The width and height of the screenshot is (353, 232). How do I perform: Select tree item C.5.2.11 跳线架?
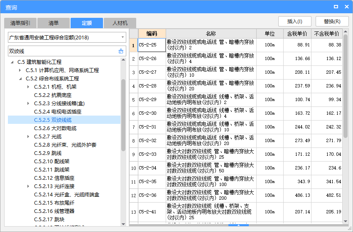click(x=52, y=169)
